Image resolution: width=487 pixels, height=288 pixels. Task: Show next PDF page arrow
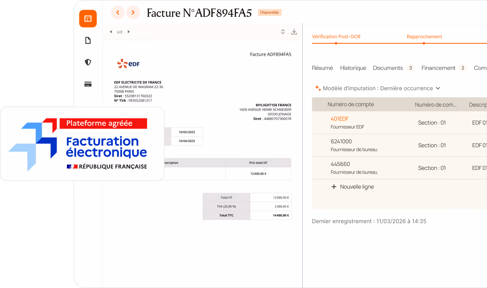point(129,32)
